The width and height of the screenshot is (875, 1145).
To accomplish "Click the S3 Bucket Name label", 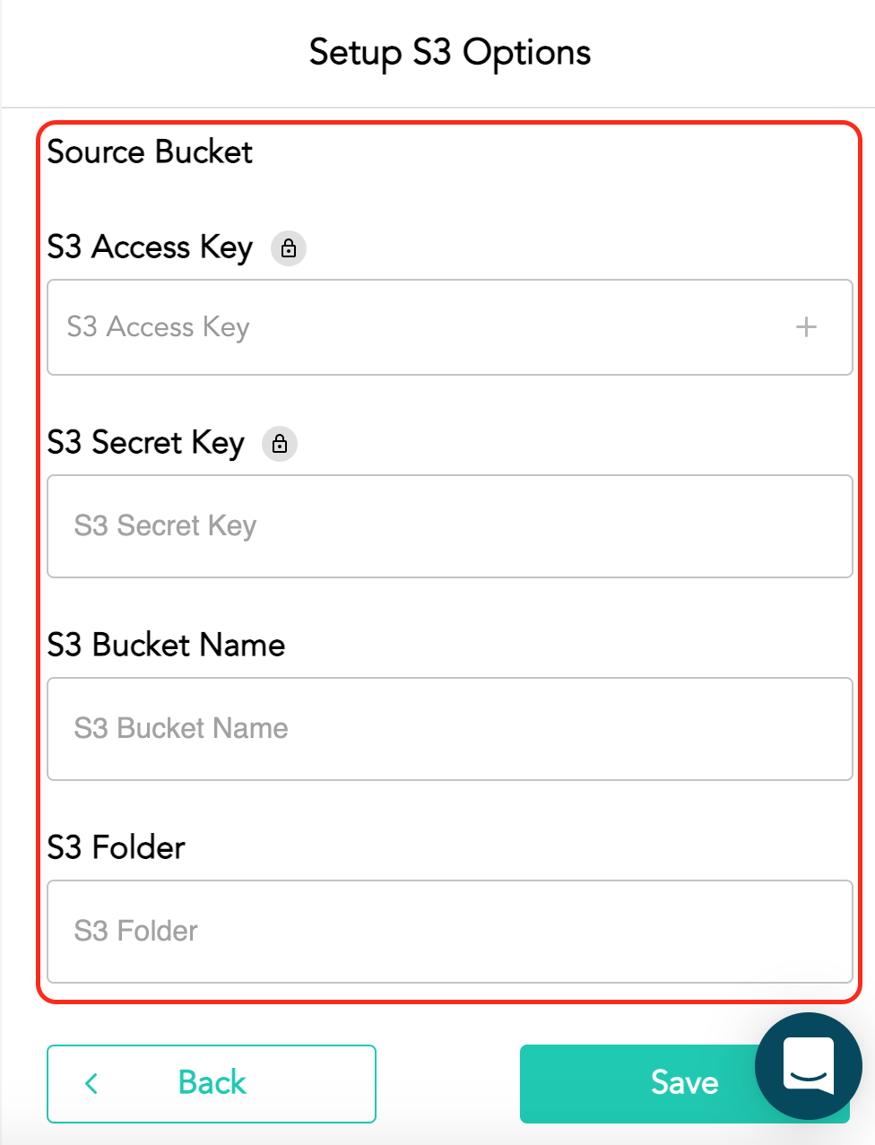I will tap(166, 646).
